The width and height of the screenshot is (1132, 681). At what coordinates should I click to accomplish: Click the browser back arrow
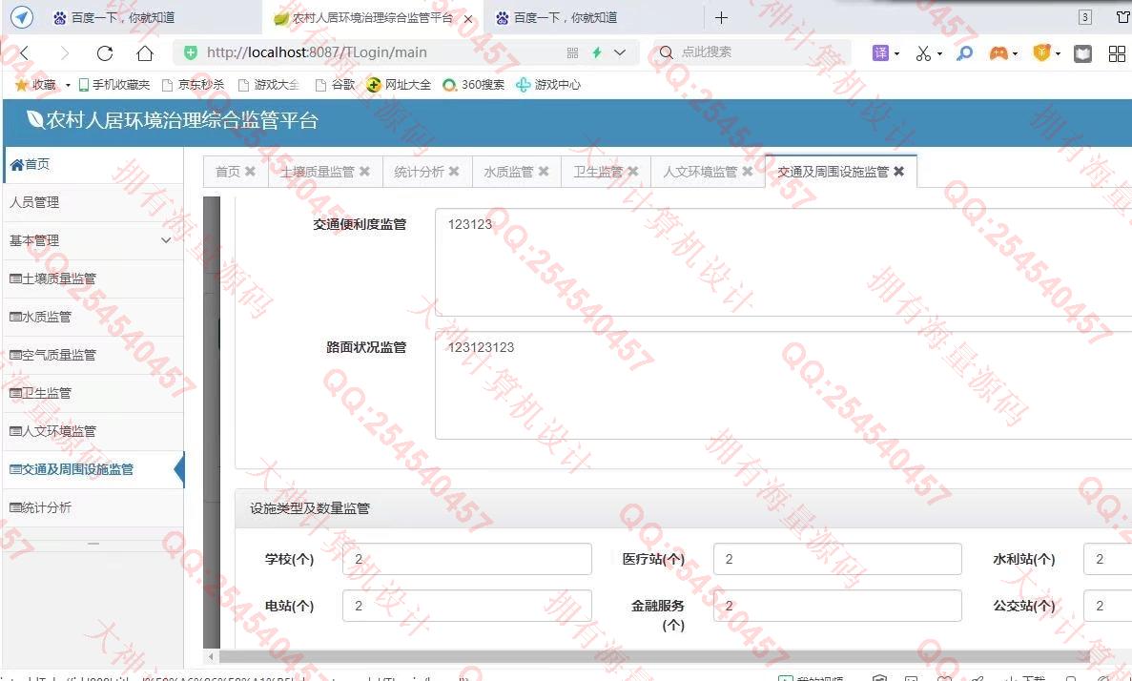25,52
